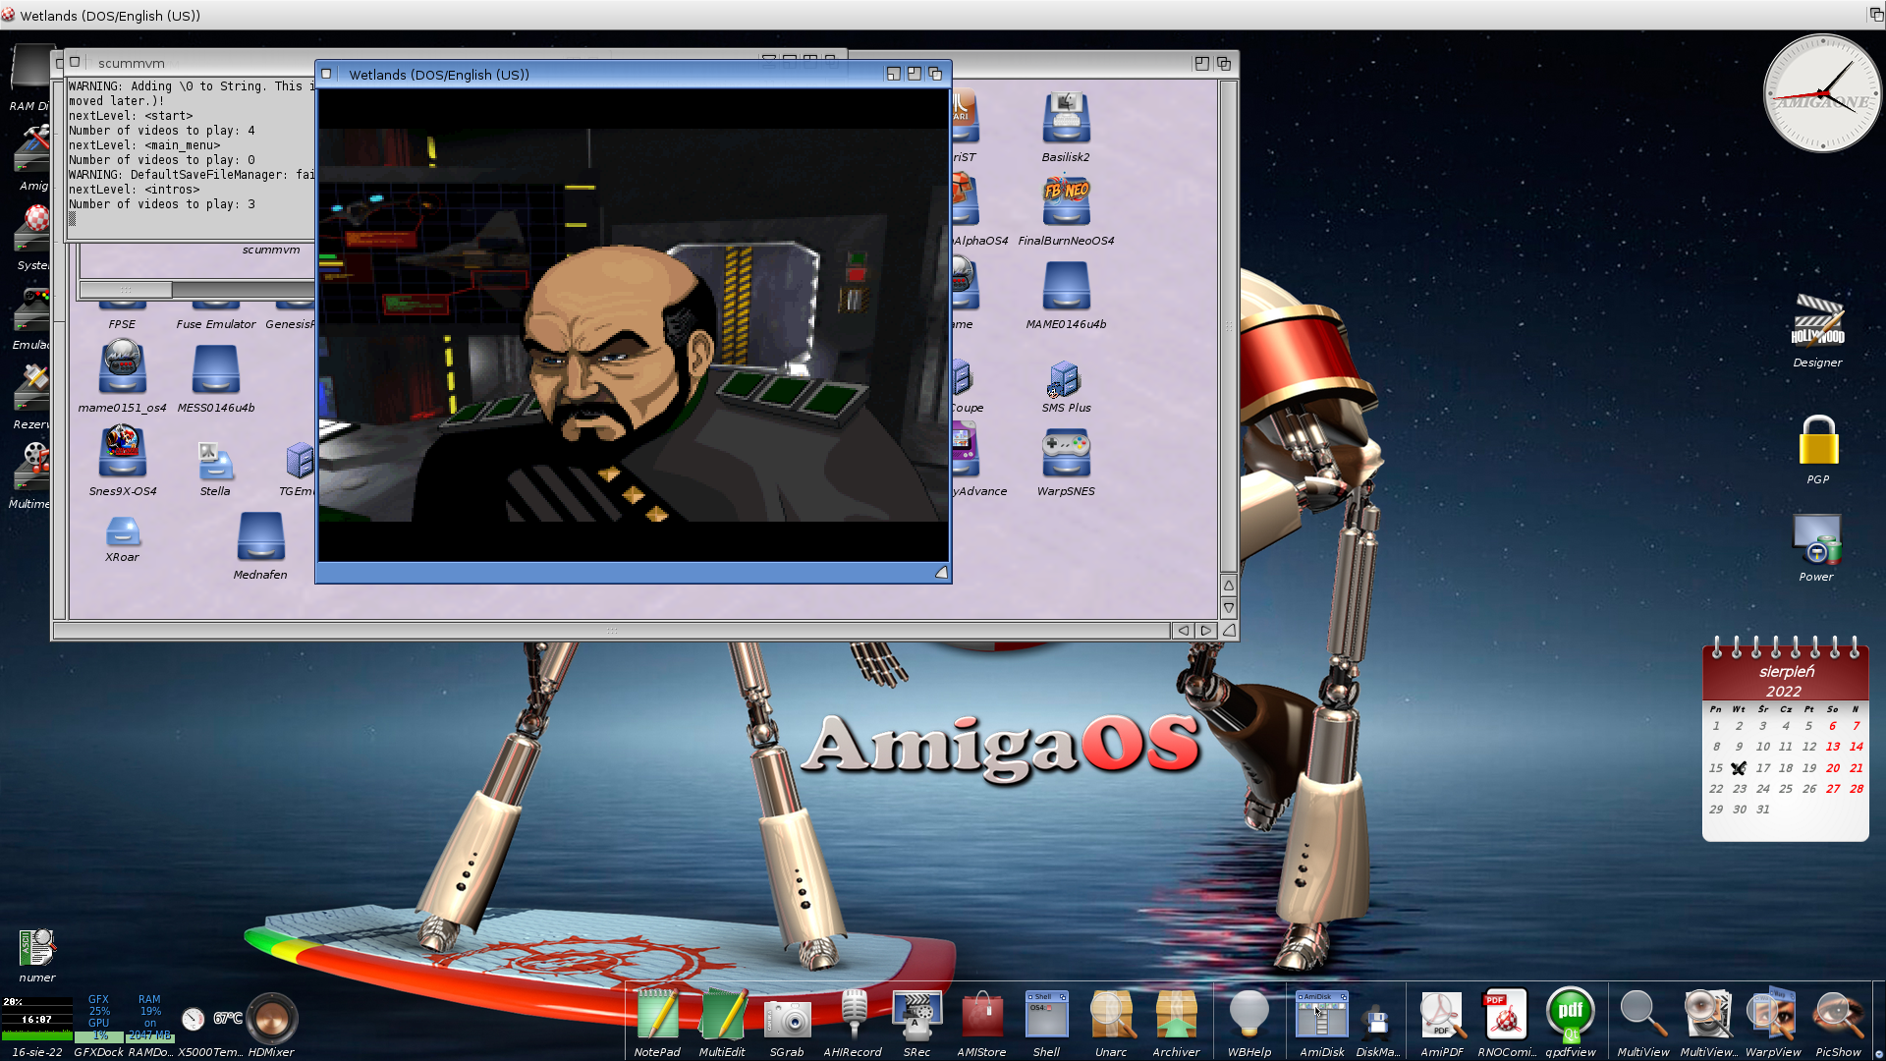This screenshot has width=1886, height=1061.
Task: Open the Fuse Emulator icon
Action: pos(216,316)
